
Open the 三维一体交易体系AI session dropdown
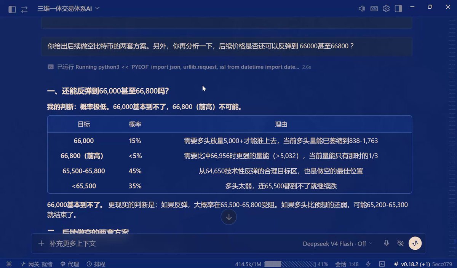point(69,8)
